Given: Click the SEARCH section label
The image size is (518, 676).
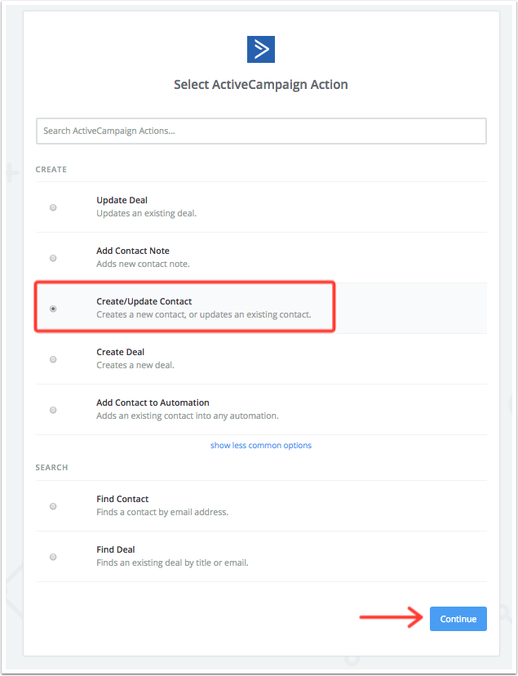Looking at the screenshot, I should [x=51, y=467].
